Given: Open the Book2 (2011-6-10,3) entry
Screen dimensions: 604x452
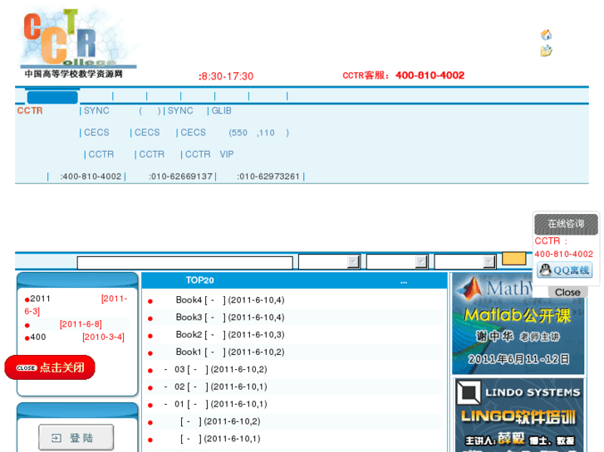Looking at the screenshot, I should 230,335.
